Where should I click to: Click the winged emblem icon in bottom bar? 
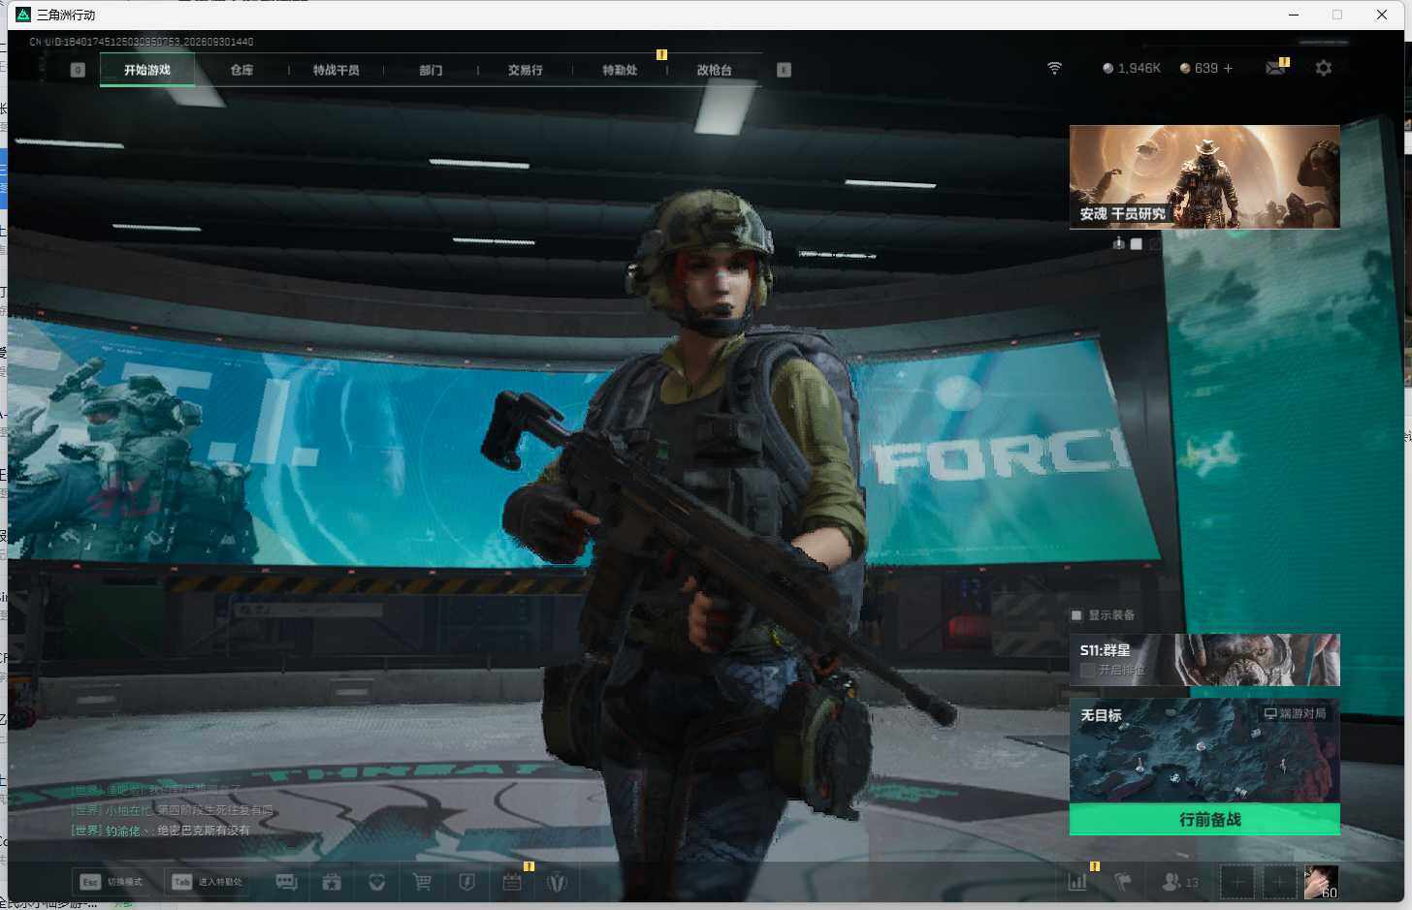click(558, 882)
